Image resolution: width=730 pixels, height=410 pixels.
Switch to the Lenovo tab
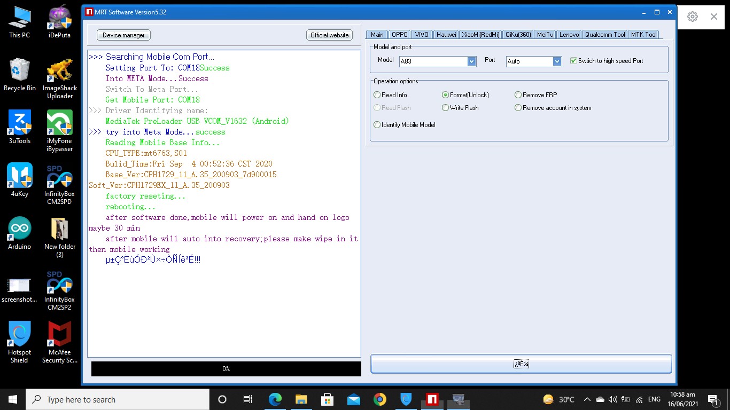569,35
